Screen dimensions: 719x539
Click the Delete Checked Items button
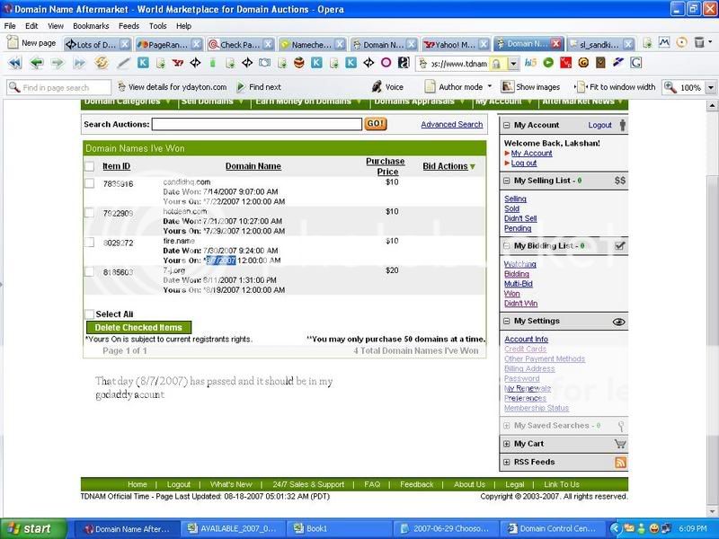tap(138, 327)
